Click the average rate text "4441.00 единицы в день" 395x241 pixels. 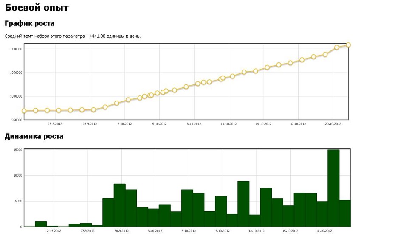click(x=115, y=36)
